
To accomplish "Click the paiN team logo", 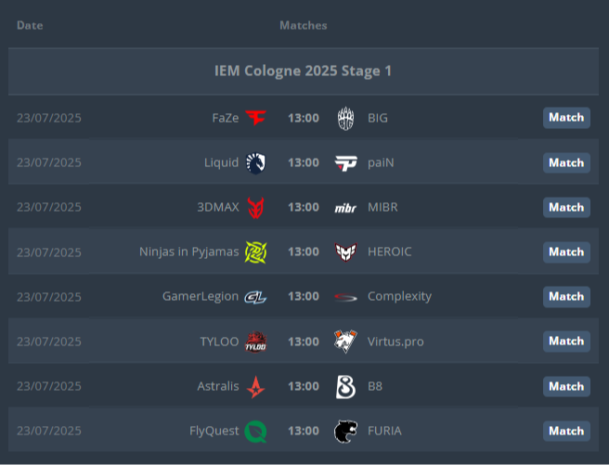I will point(345,162).
